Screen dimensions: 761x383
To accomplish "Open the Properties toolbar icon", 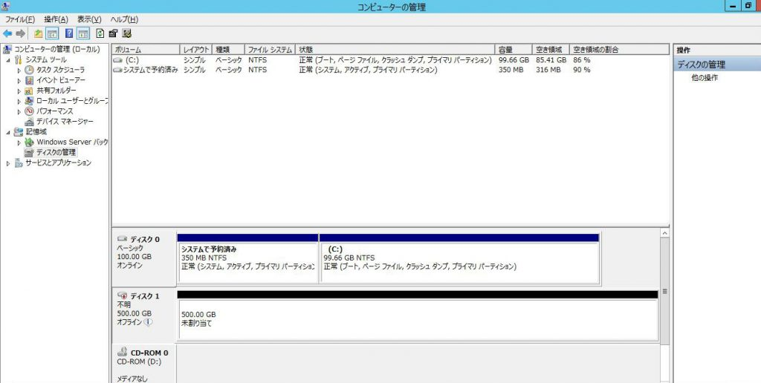I will (x=113, y=33).
